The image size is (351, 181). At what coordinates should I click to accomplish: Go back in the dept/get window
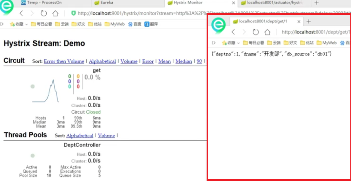[x=233, y=32]
